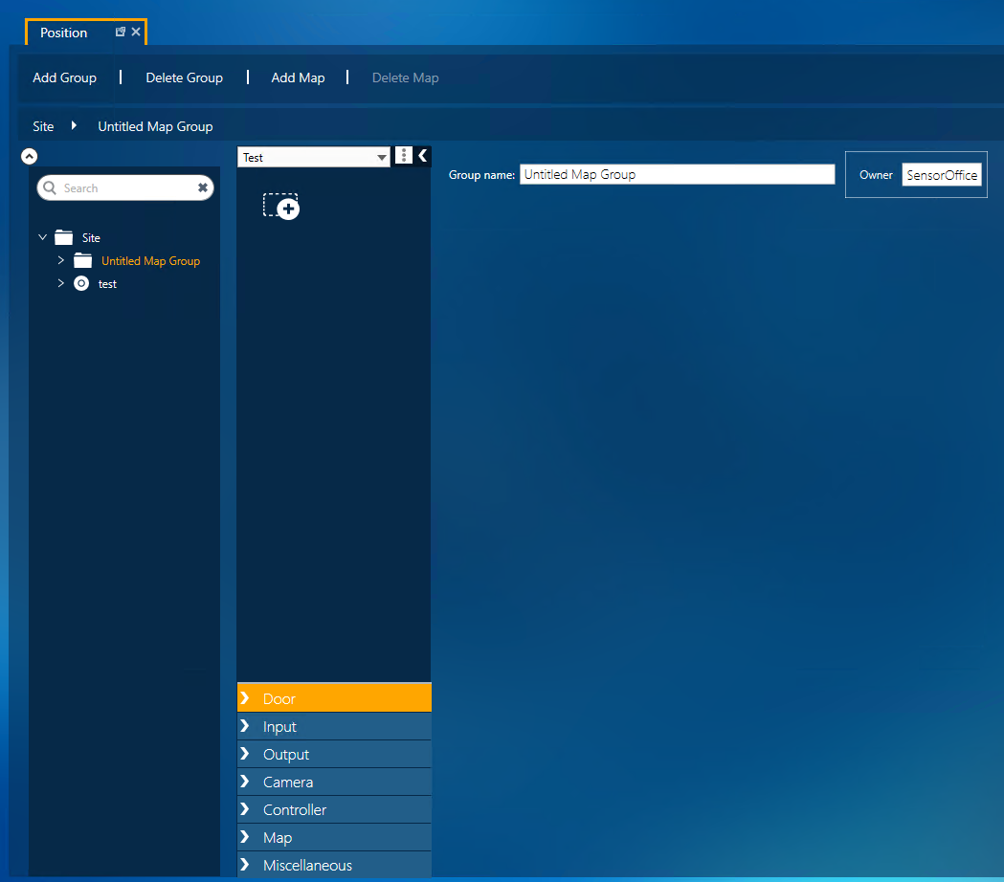1004x882 pixels.
Task: Click Add Map in the toolbar
Action: coord(298,77)
